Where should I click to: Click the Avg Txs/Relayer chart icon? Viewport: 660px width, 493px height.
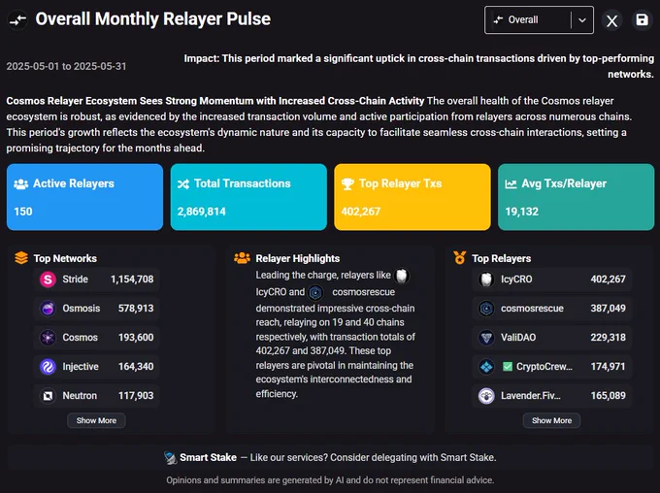tap(511, 184)
